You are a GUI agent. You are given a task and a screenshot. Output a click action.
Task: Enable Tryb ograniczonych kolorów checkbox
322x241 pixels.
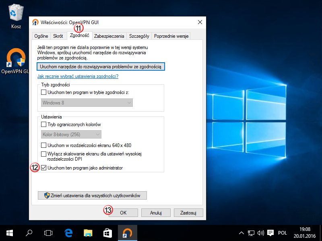[x=43, y=125]
